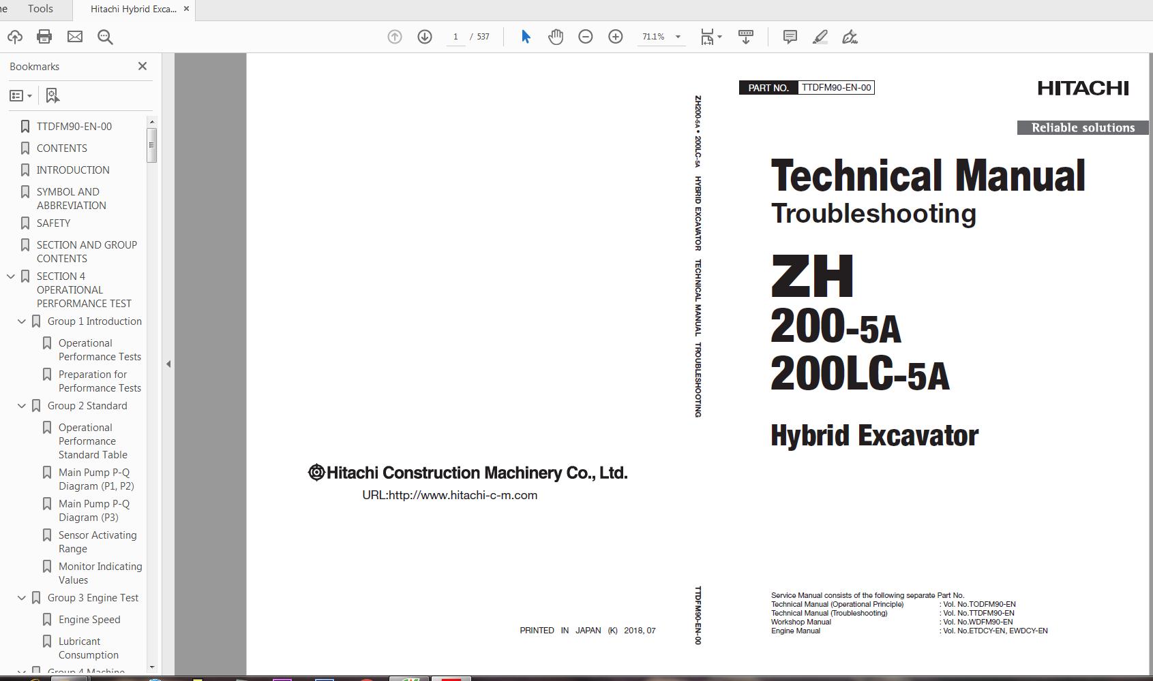Click the upload to cloud icon
The width and height of the screenshot is (1153, 681).
tap(14, 37)
